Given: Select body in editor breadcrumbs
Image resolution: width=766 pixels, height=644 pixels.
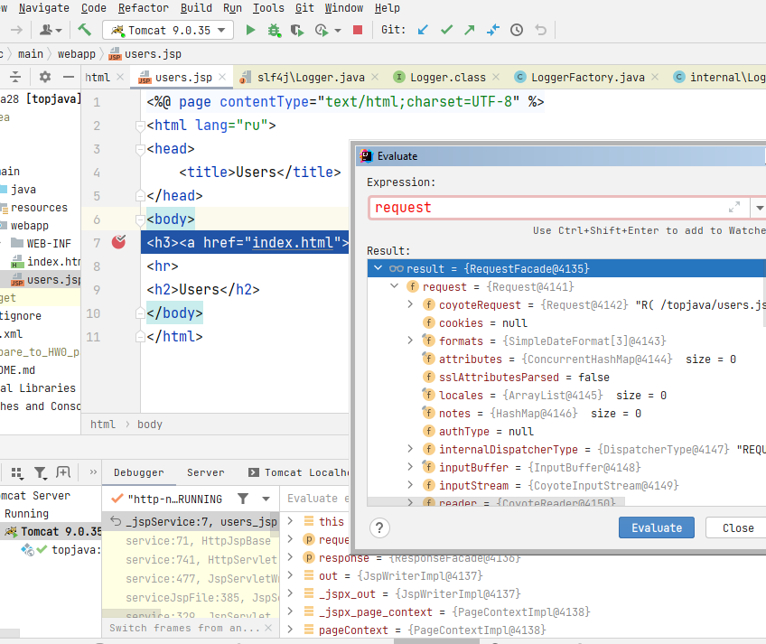Looking at the screenshot, I should (149, 425).
